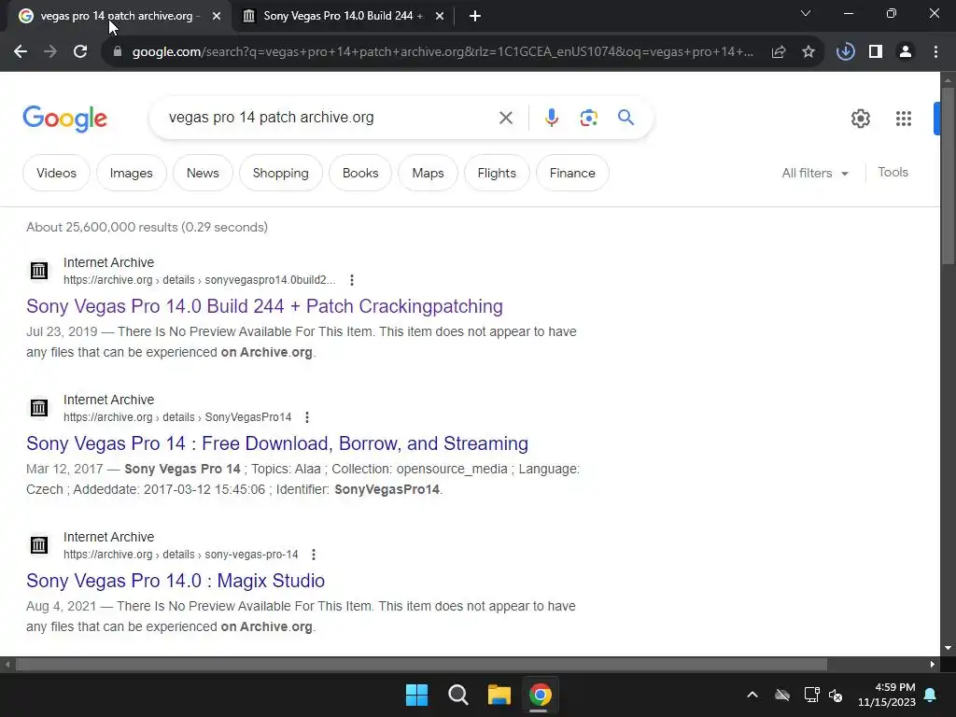Viewport: 956px width, 717px height.
Task: Open the taskbar clock showing 4:59 PM
Action: [887, 695]
